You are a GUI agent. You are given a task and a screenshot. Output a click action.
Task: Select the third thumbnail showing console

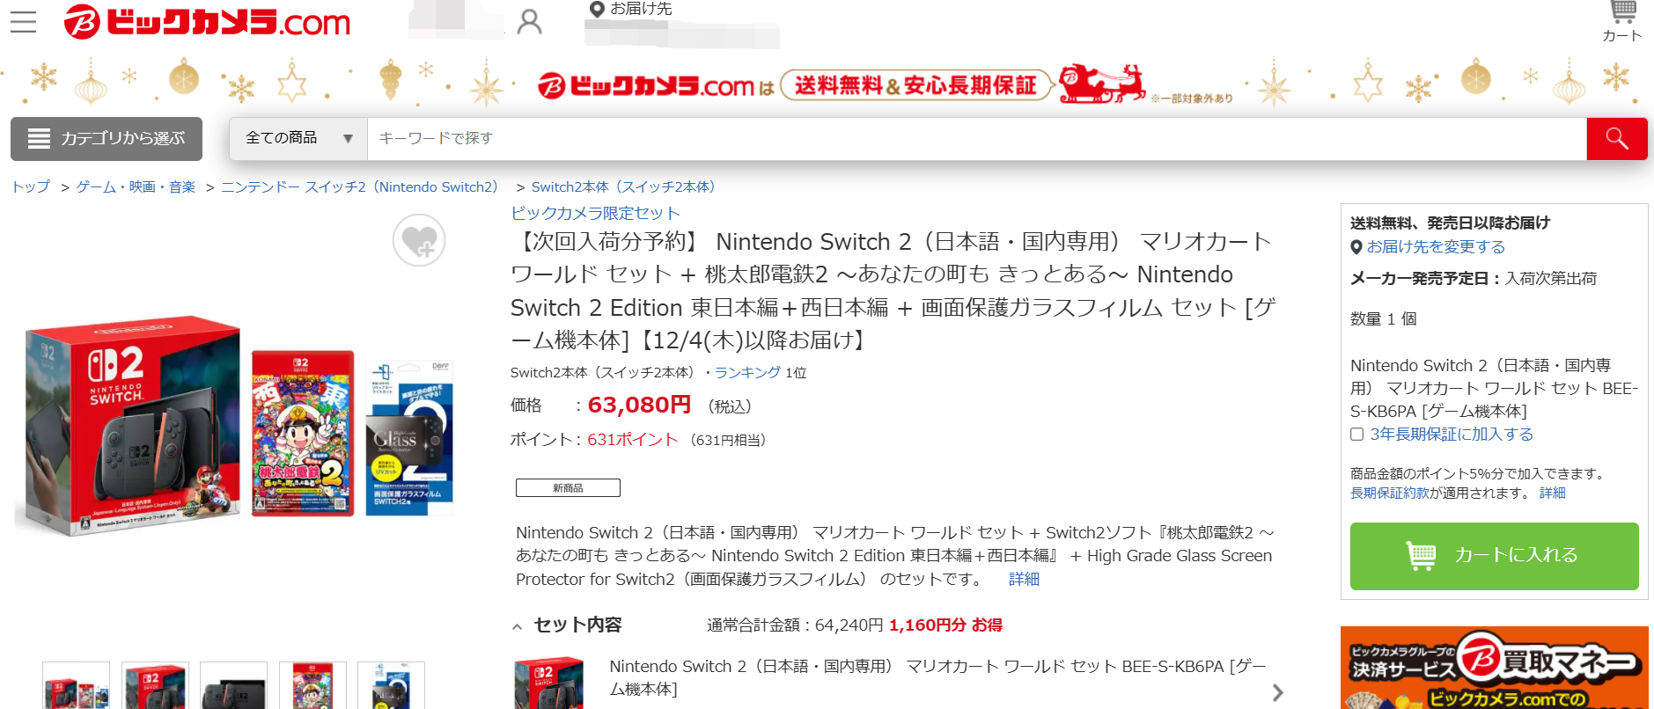(234, 686)
